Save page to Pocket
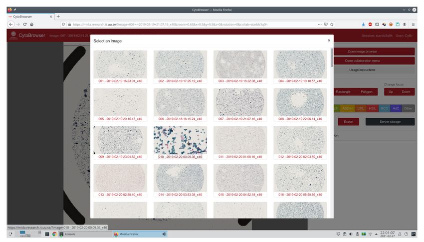This screenshot has height=242, width=424. 326,24
